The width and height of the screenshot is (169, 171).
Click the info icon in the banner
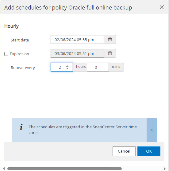click(x=21, y=127)
